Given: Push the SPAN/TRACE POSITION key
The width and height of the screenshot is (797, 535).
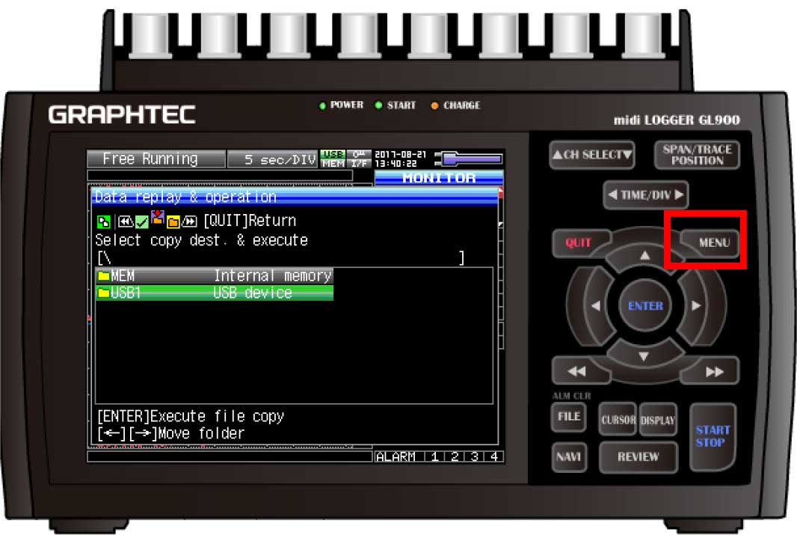Looking at the screenshot, I should (x=696, y=155).
